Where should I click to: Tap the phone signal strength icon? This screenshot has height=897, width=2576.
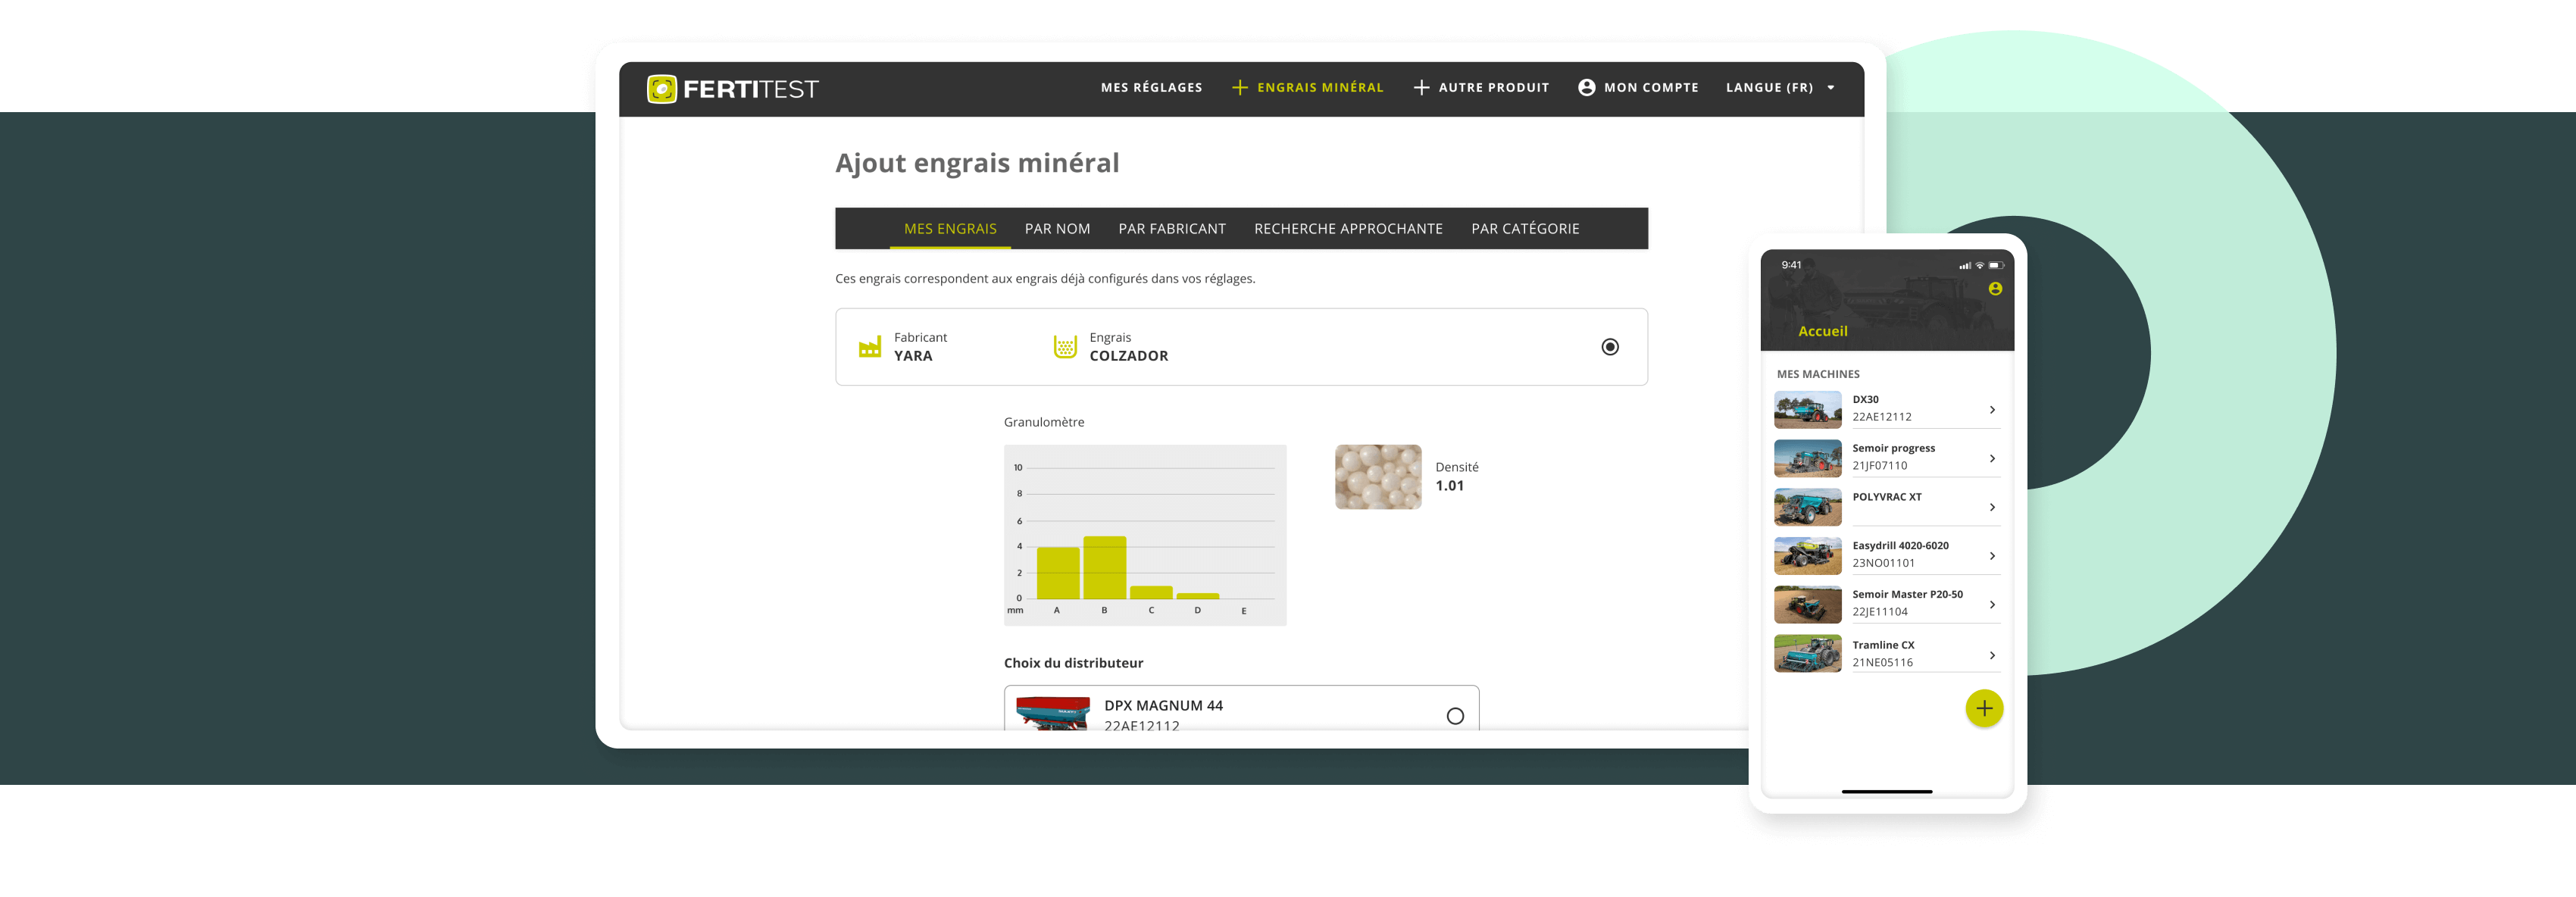tap(1965, 266)
